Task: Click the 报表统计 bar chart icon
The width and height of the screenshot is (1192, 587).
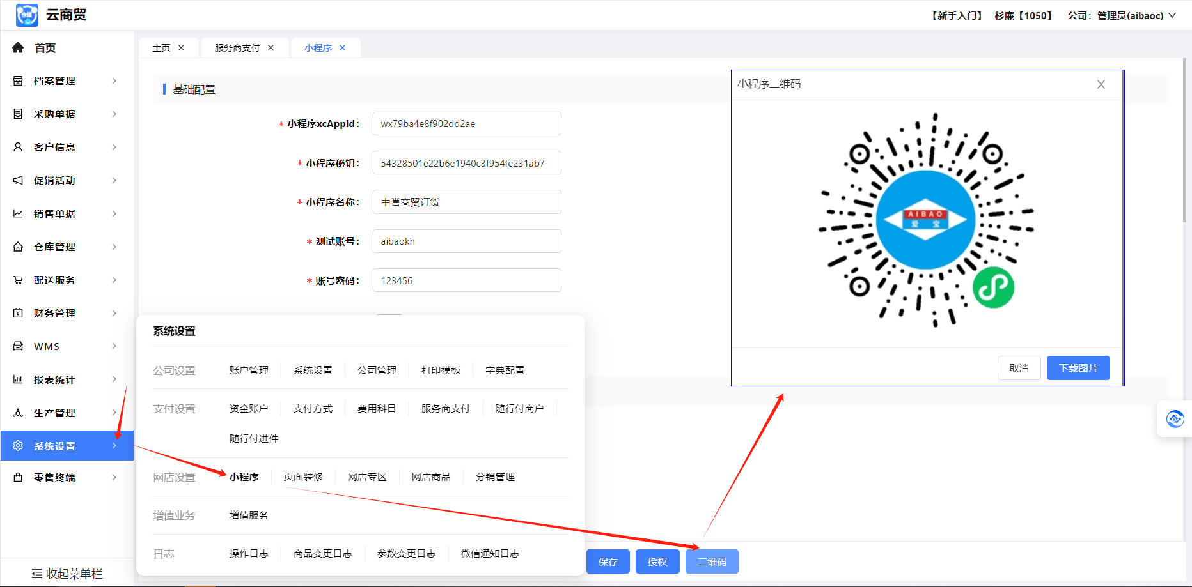Action: click(18, 379)
